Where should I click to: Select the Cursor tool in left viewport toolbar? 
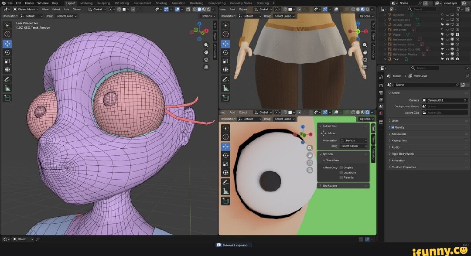(x=7, y=34)
